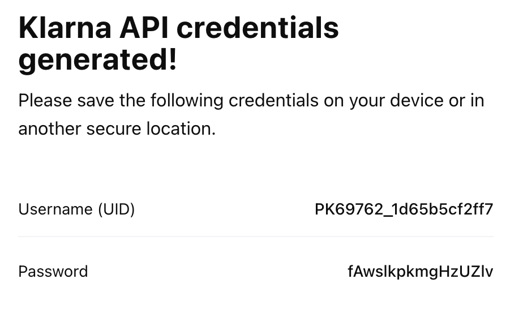Click the password value fAwslkpkmgHzUZlv
The height and width of the screenshot is (326, 523).
(x=420, y=272)
